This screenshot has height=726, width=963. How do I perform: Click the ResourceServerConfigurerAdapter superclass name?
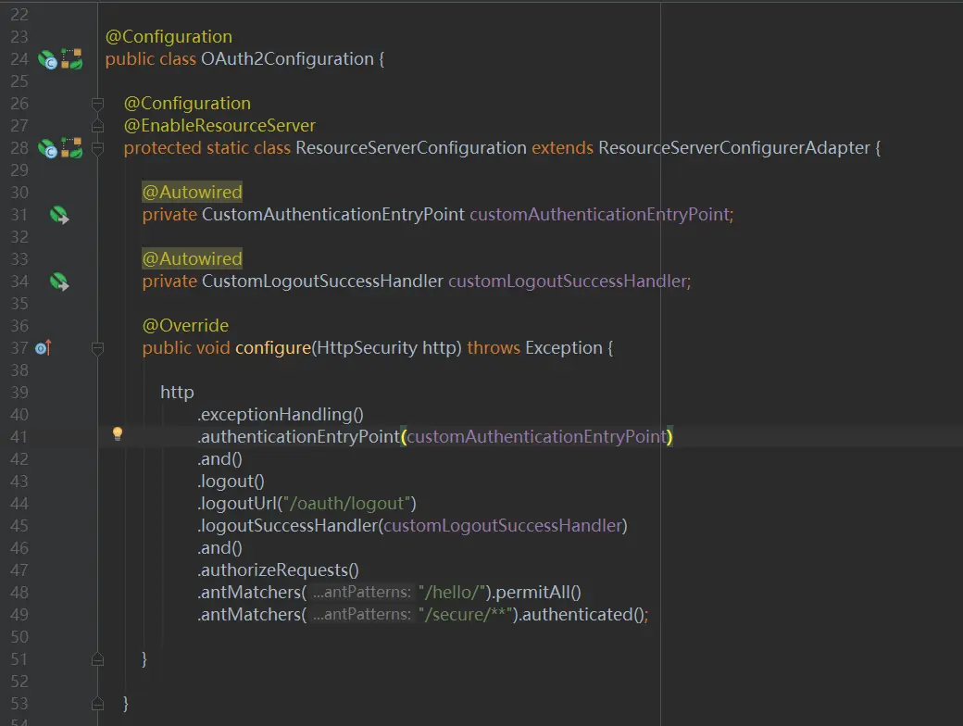[x=734, y=148]
